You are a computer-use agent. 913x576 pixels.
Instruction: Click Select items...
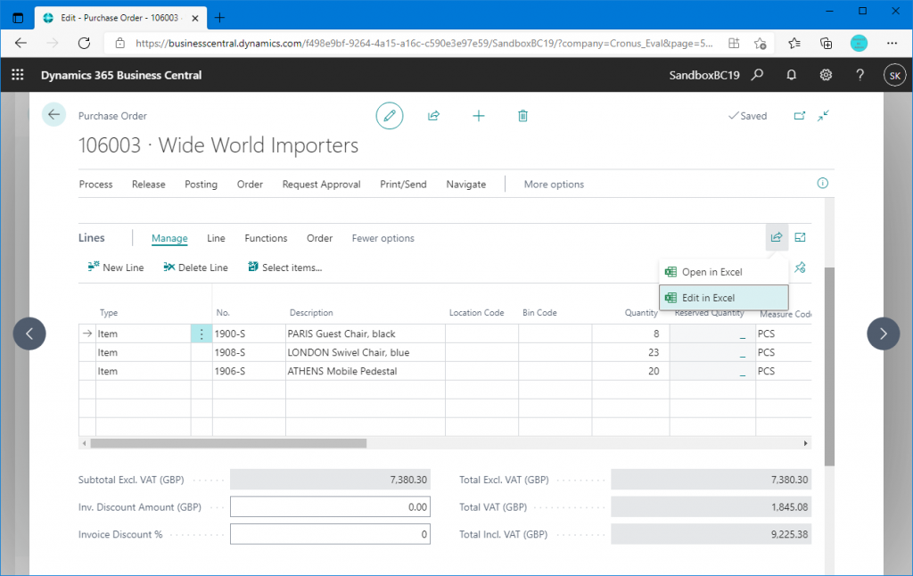pos(284,267)
